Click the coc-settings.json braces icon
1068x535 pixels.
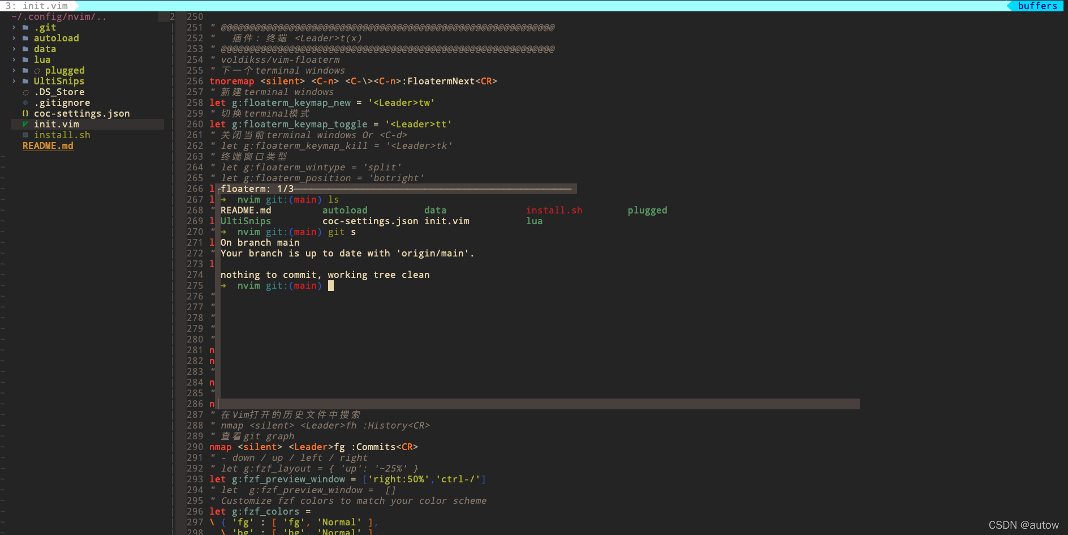25,114
